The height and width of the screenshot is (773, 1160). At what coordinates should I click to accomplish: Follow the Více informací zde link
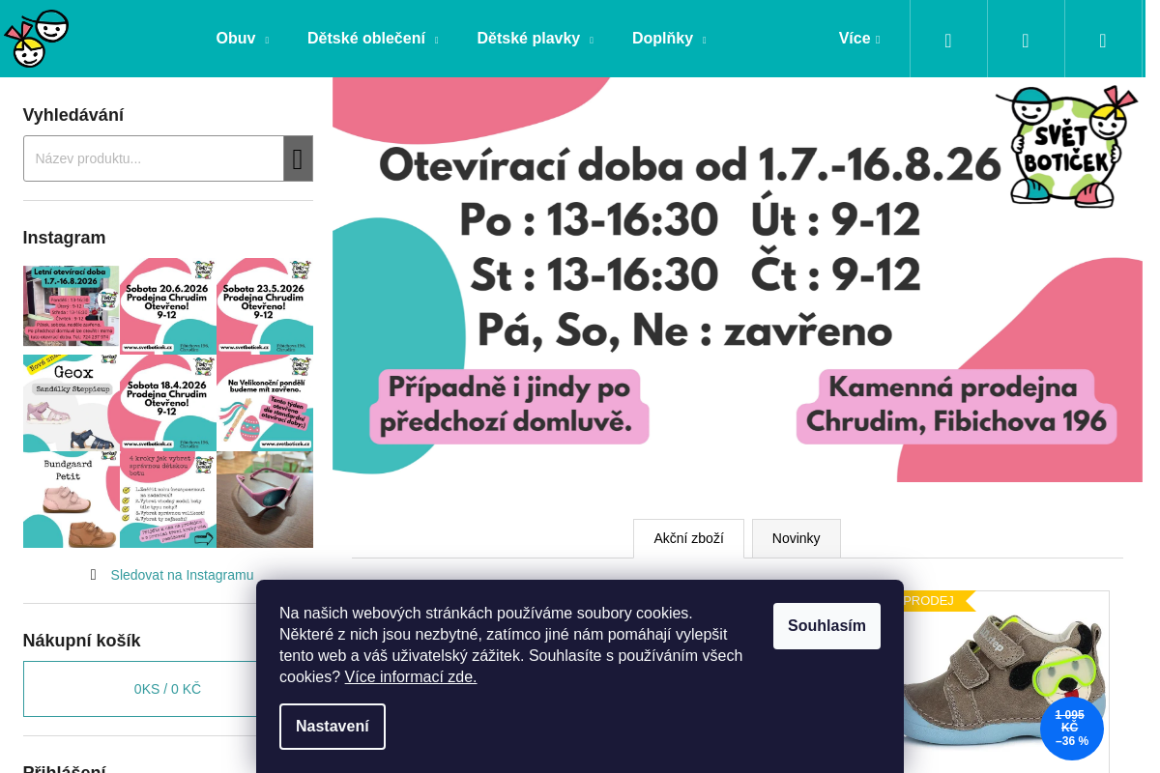411,677
